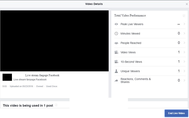Click the 10-Second Views value 1

pyautogui.click(x=179, y=61)
